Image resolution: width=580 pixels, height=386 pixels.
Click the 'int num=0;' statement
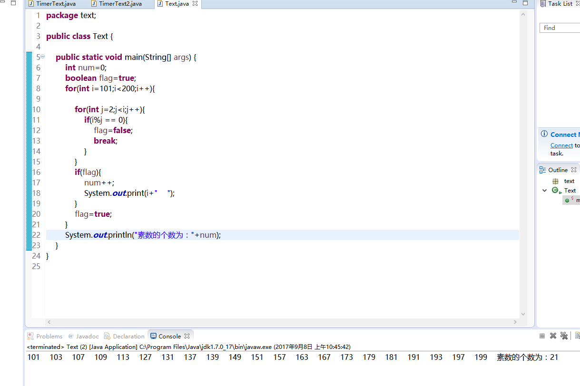[86, 68]
